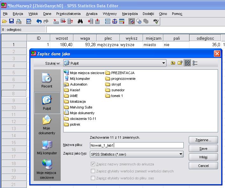This screenshot has width=225, height=188.
Task: Click the odleglosc column header
Action: pyautogui.click(x=205, y=38)
